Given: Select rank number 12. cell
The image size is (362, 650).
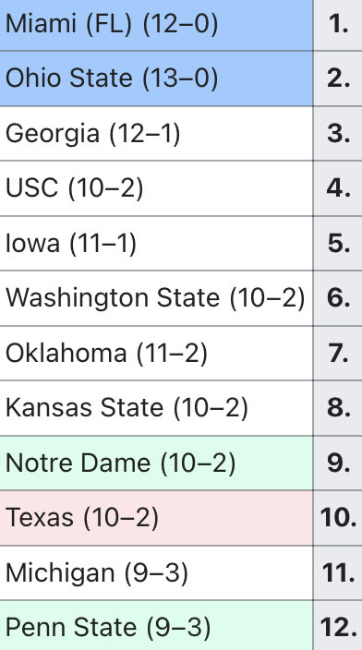Looking at the screenshot, I should (338, 626).
